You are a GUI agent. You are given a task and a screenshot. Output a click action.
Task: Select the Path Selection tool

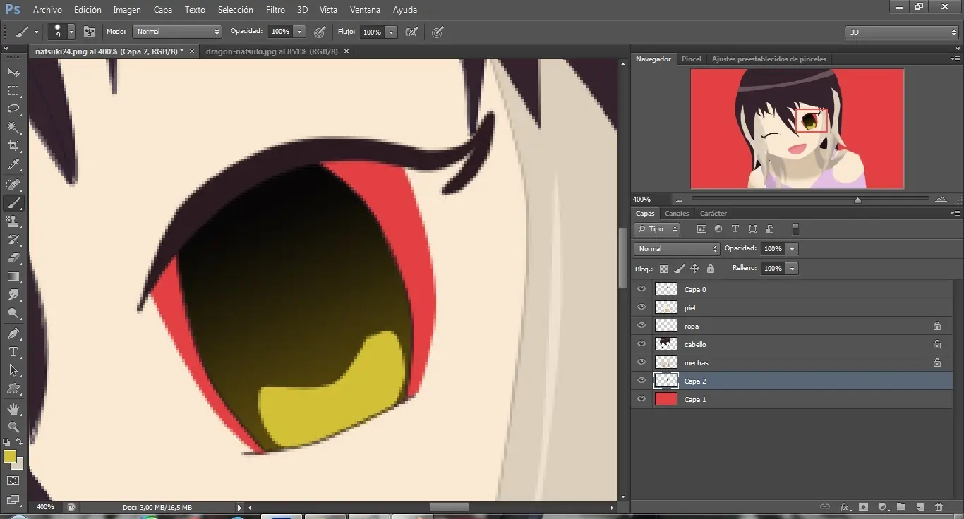pos(13,370)
